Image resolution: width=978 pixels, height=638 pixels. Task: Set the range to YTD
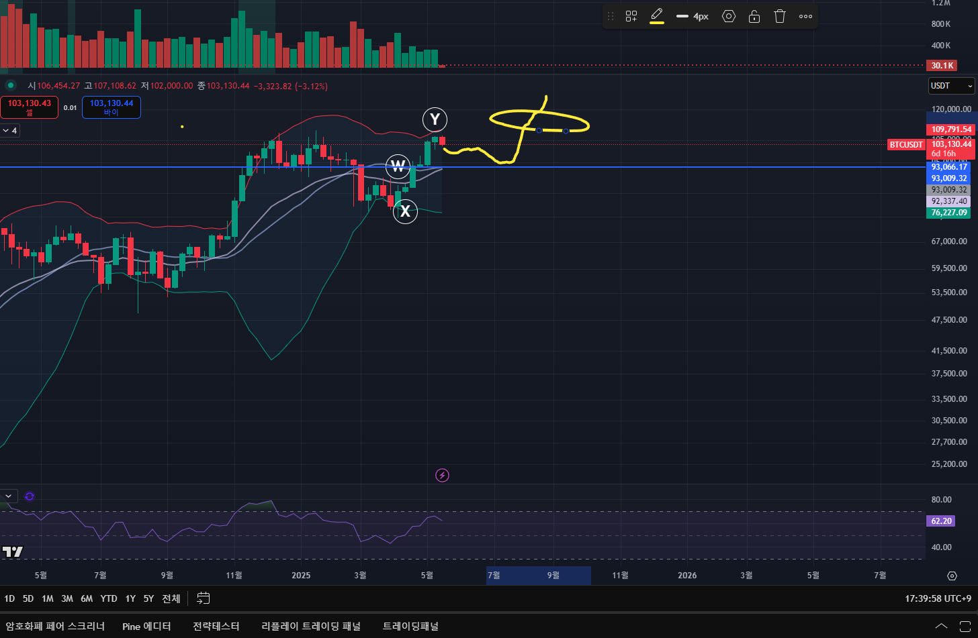pos(109,598)
